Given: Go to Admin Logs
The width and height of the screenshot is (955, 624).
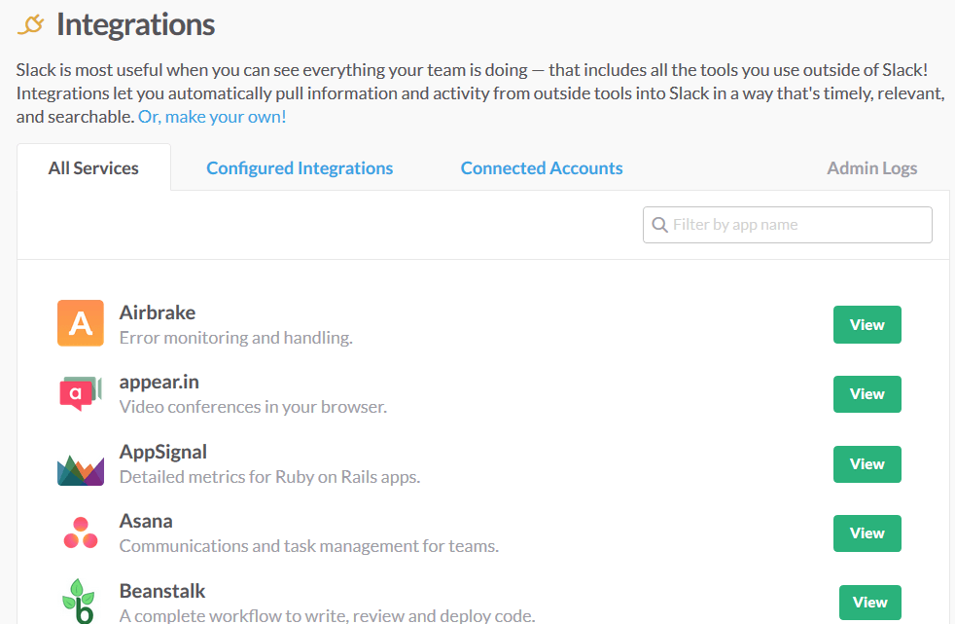Looking at the screenshot, I should coord(871,168).
